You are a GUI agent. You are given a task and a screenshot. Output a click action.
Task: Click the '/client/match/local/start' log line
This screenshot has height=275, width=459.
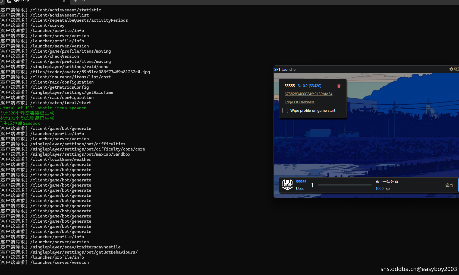click(61, 103)
